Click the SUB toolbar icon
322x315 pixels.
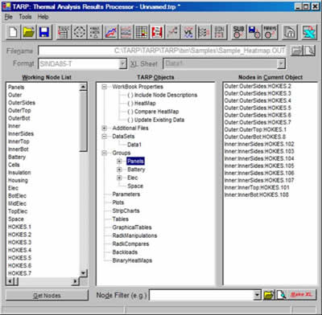pyautogui.click(x=238, y=32)
